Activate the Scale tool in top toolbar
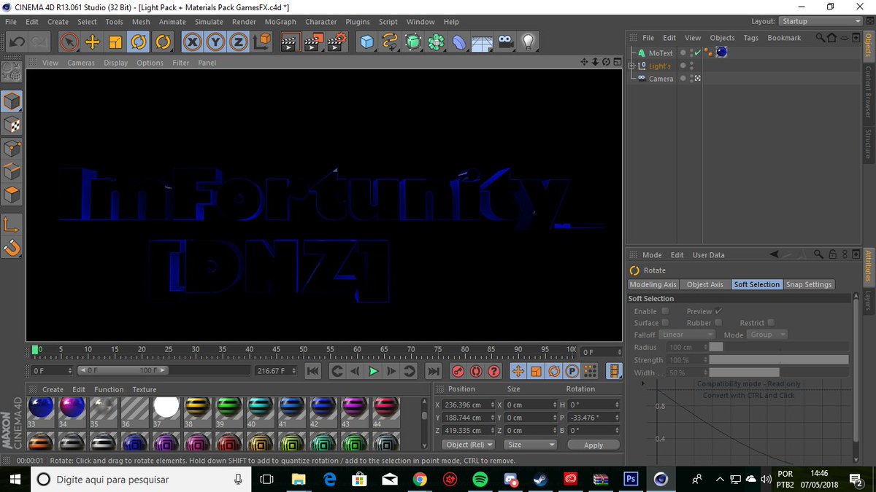876x492 pixels. (x=115, y=42)
